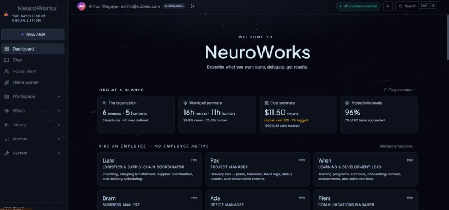449x210 pixels.
Task: Click the Cost summary server icon
Action: coord(266,103)
